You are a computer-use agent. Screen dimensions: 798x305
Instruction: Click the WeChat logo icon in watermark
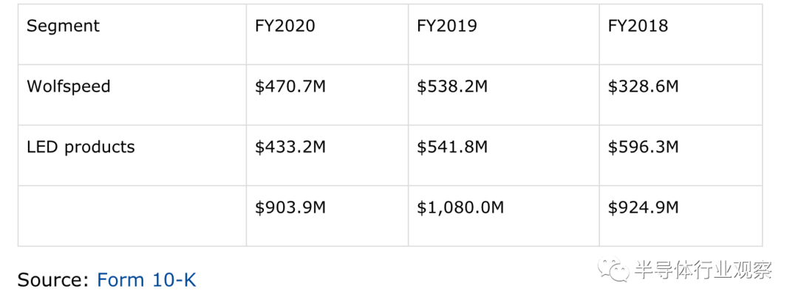click(614, 270)
